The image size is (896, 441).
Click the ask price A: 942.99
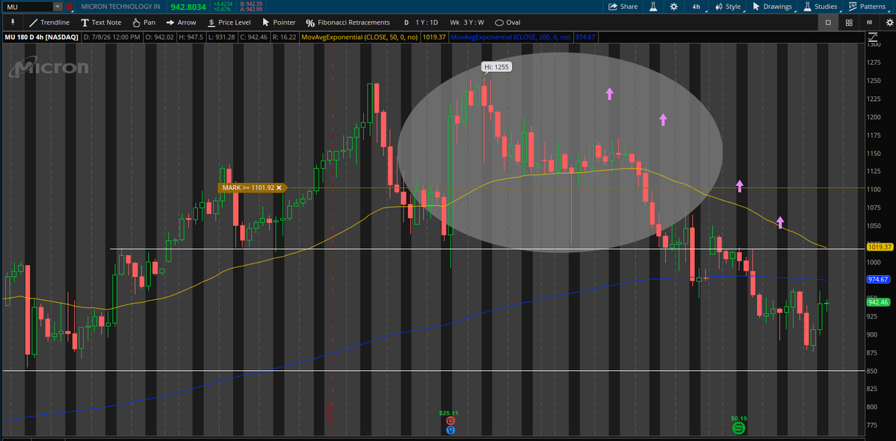pyautogui.click(x=251, y=10)
